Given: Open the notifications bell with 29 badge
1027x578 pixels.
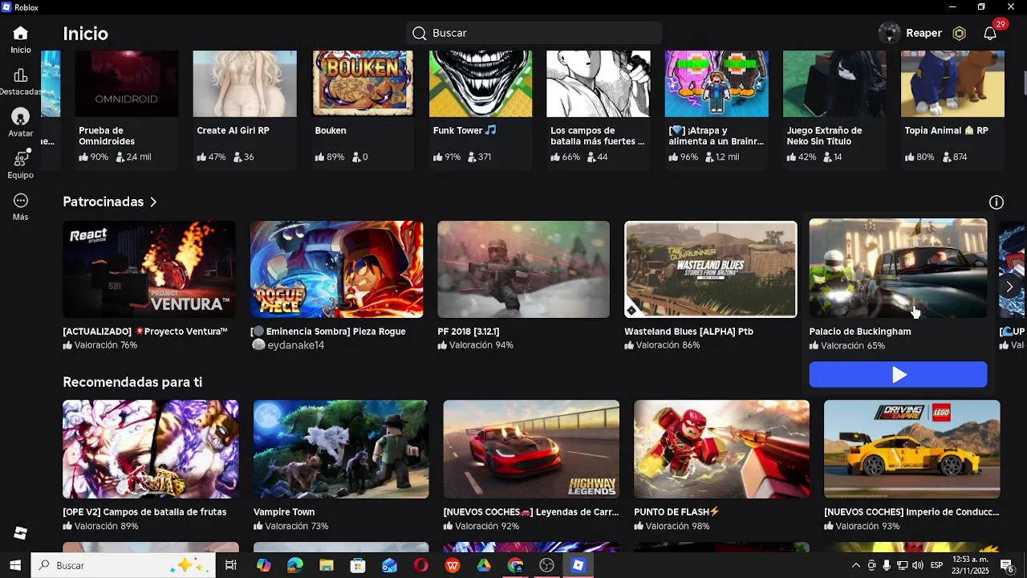Looking at the screenshot, I should click(990, 33).
